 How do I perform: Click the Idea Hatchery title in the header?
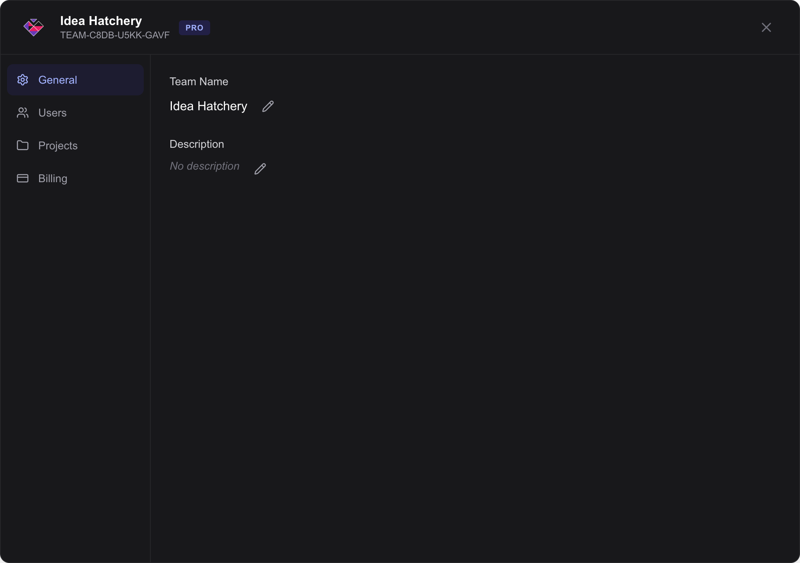[101, 21]
